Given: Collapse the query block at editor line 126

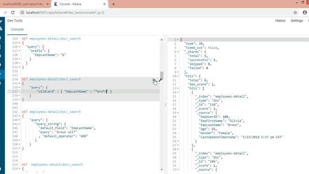Looking at the screenshot, I should click(19, 47).
